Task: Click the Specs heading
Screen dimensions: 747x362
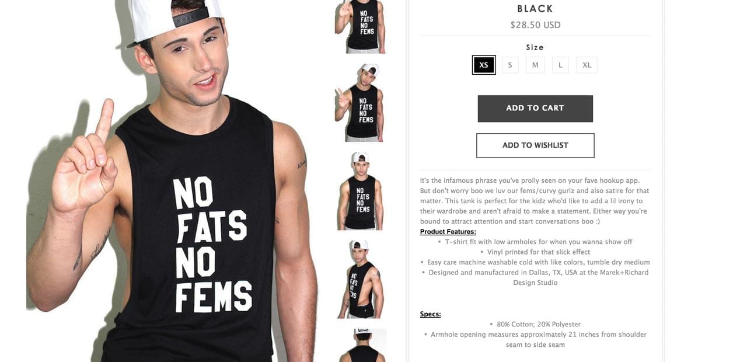Action: (x=431, y=314)
